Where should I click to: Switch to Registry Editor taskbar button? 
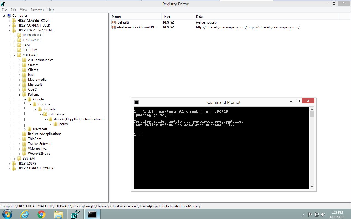point(75,214)
